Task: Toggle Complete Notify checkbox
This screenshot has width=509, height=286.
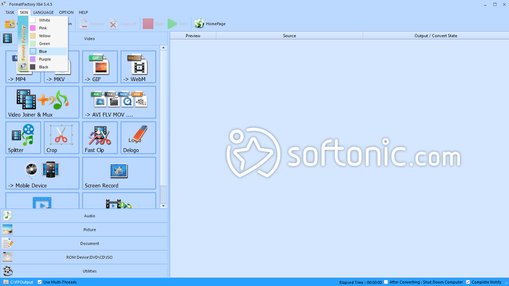Action: click(x=468, y=282)
